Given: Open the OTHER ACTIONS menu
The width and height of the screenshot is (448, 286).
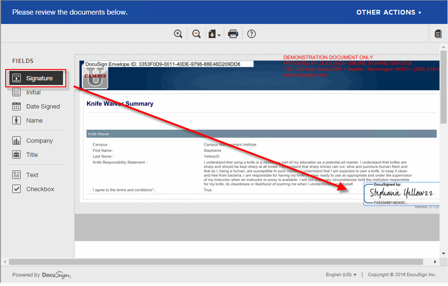Looking at the screenshot, I should (x=389, y=12).
